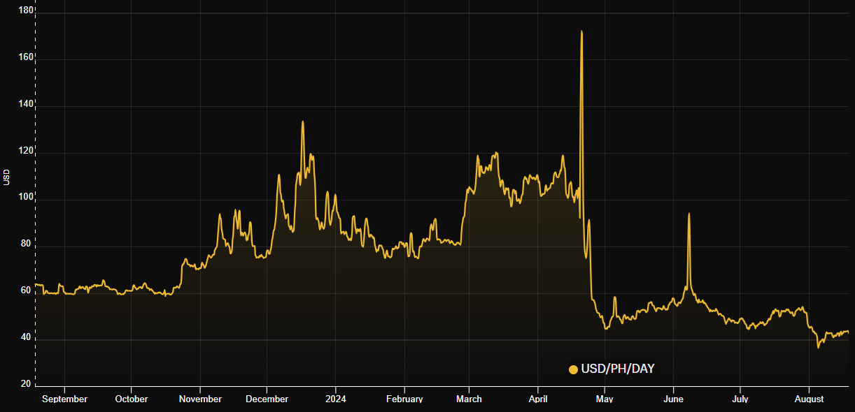Viewport: 855px width, 412px height.
Task: Click the August label on the x-axis
Action: click(809, 399)
